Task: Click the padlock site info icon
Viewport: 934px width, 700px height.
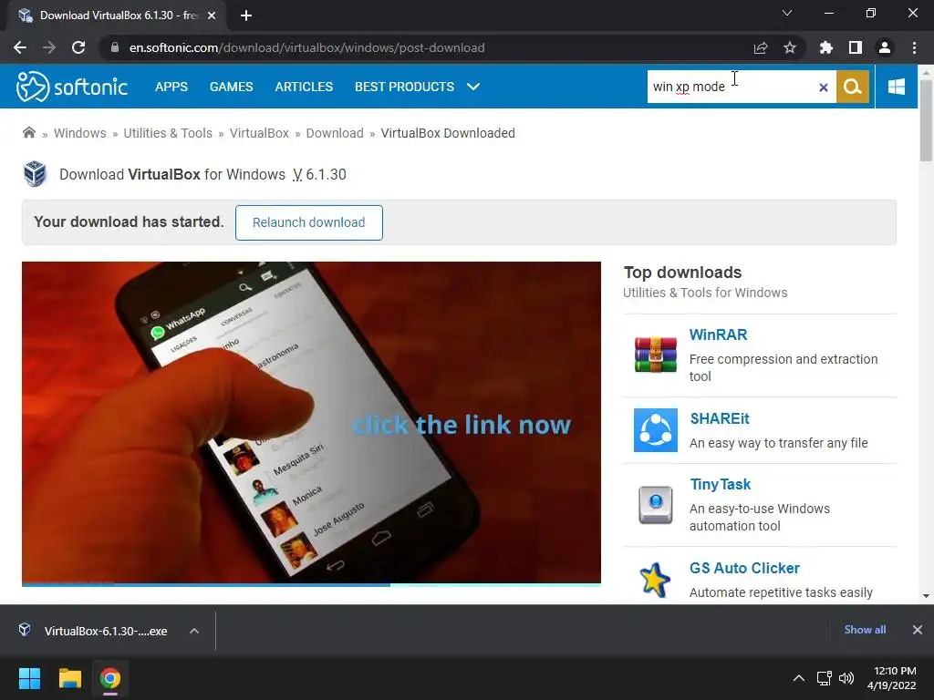Action: (115, 47)
